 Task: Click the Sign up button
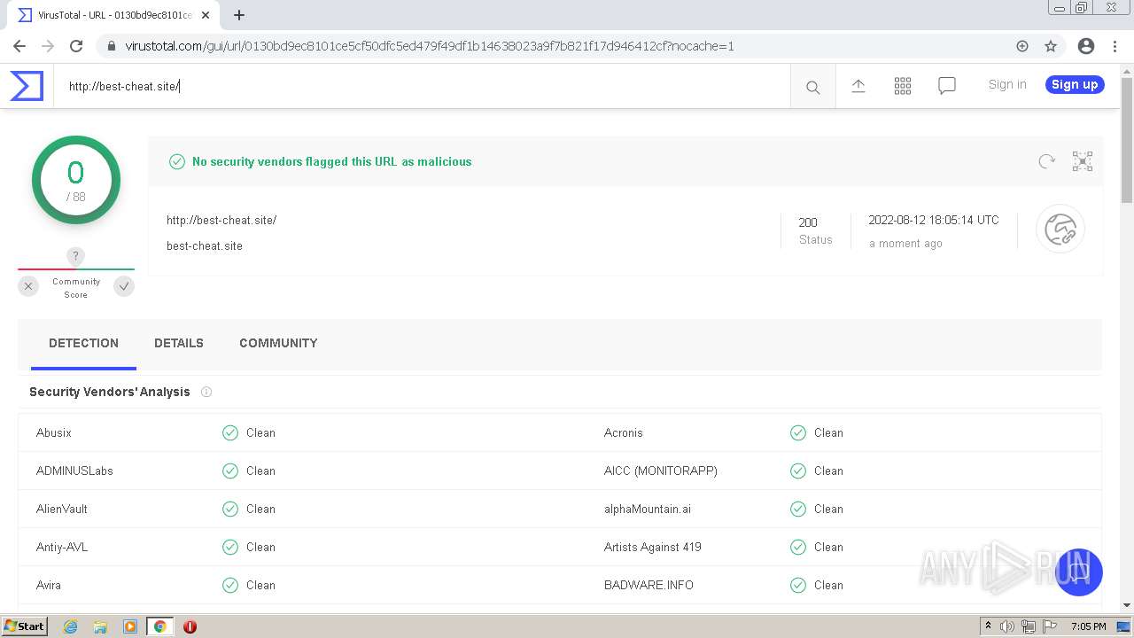(1075, 84)
